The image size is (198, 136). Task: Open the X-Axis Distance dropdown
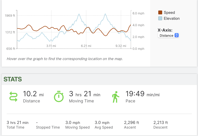[168, 35]
